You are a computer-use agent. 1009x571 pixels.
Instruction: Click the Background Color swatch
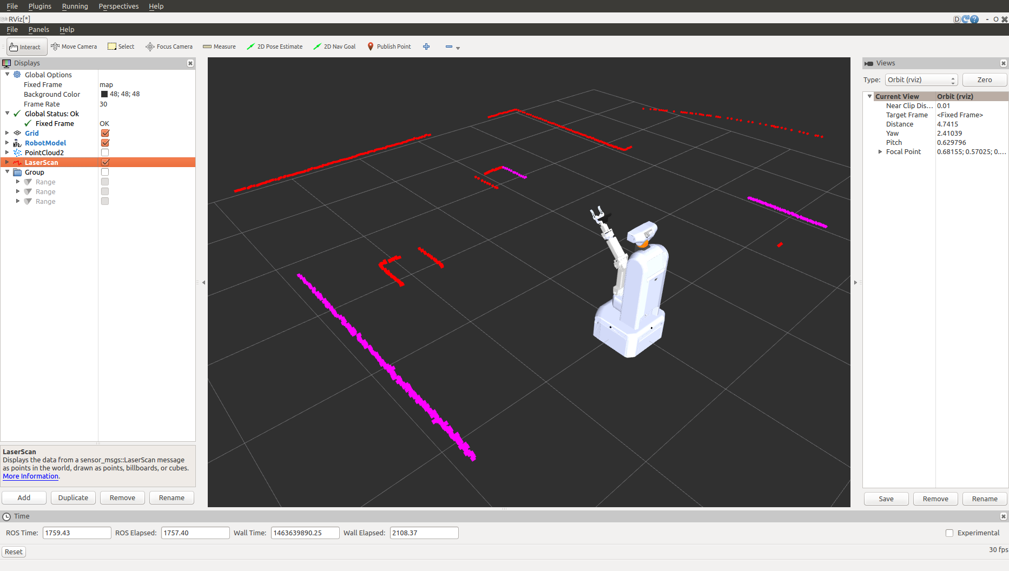(x=104, y=94)
